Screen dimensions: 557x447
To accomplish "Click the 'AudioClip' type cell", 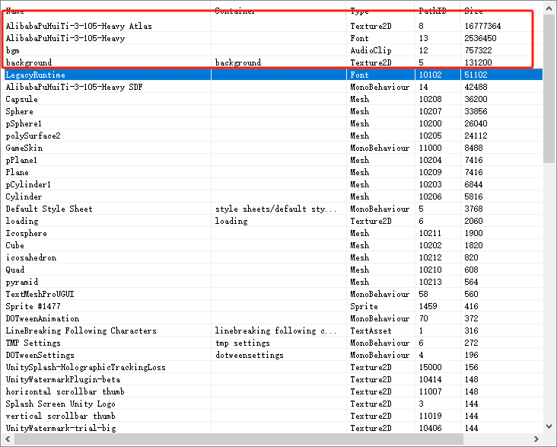I will point(371,50).
